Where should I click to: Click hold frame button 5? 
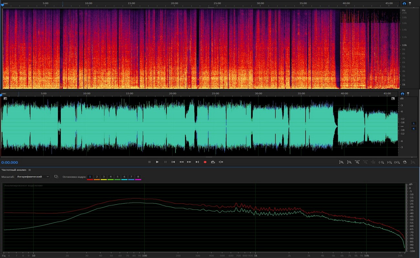[117, 177]
